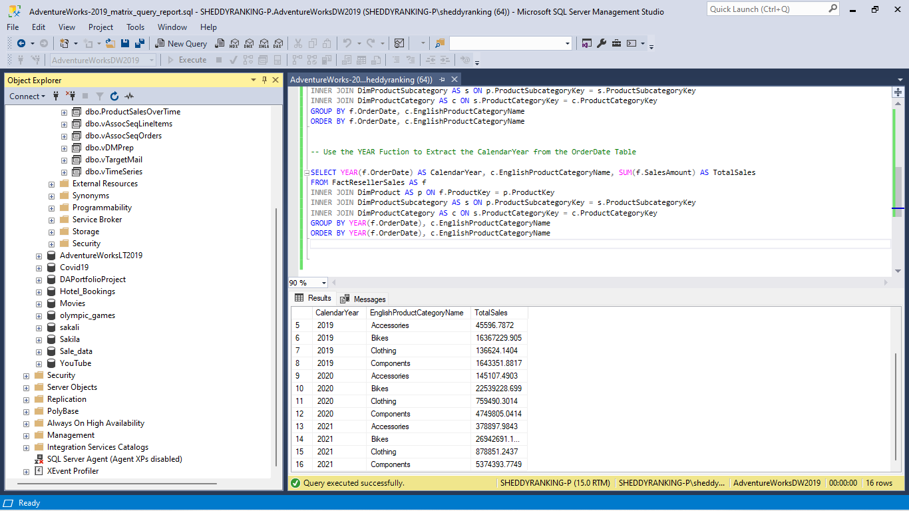Pin the Object Explorer panel
909x511 pixels.
click(265, 80)
